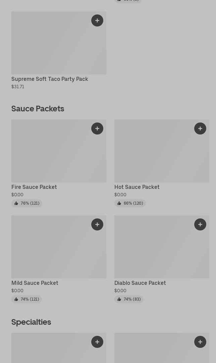Image resolution: width=216 pixels, height=363 pixels.
Task: Open Mild Sauce Packet item title
Action: pyautogui.click(x=35, y=283)
